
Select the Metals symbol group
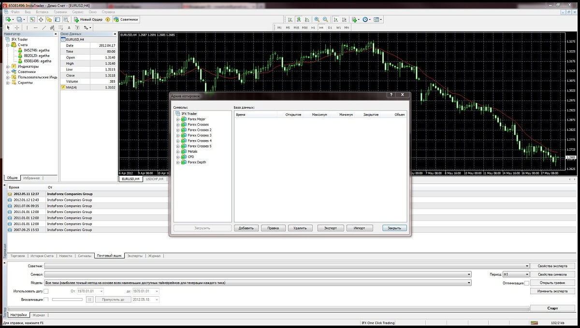click(x=192, y=152)
